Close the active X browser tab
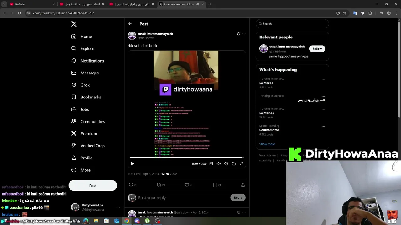 point(203,4)
